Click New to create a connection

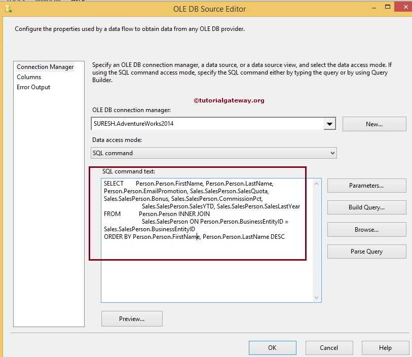point(374,123)
